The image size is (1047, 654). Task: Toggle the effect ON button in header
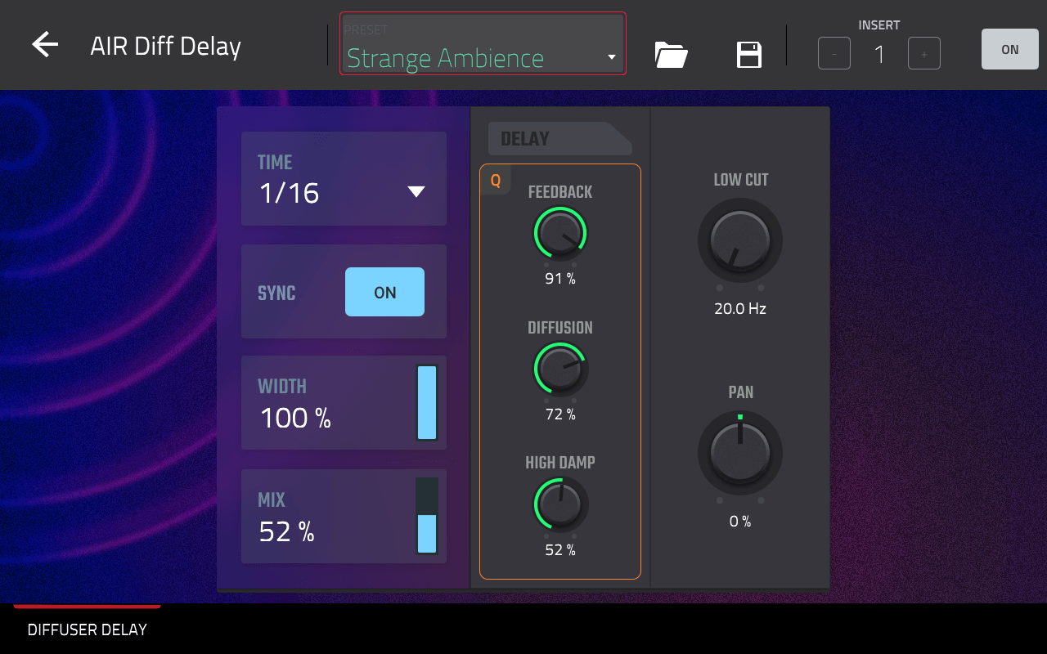[x=1009, y=50]
